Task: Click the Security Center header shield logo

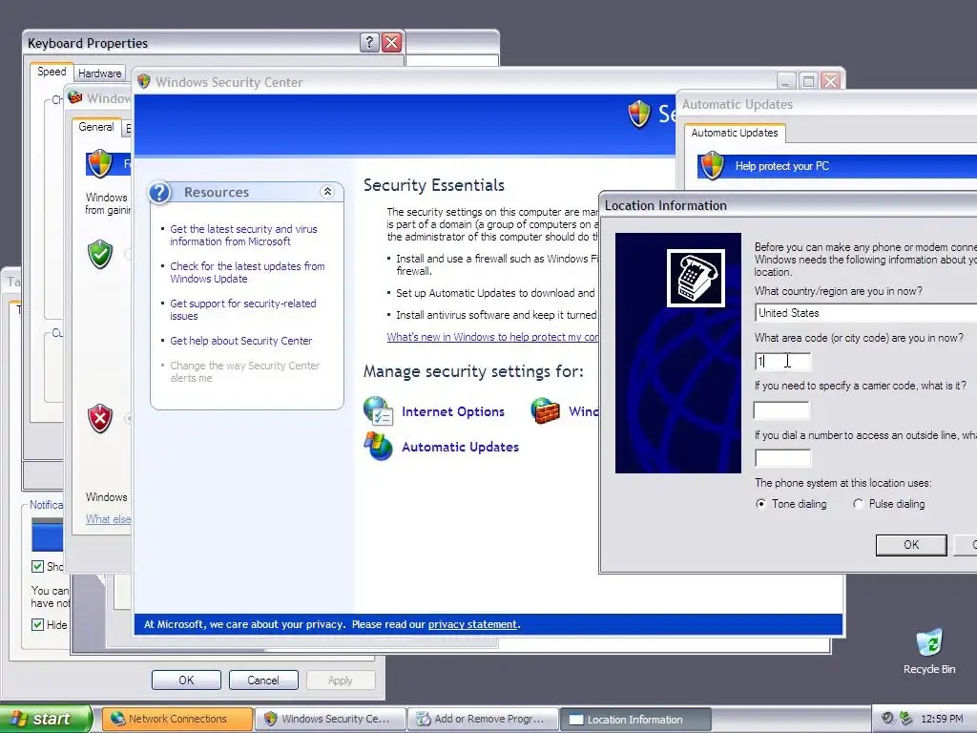Action: 639,114
